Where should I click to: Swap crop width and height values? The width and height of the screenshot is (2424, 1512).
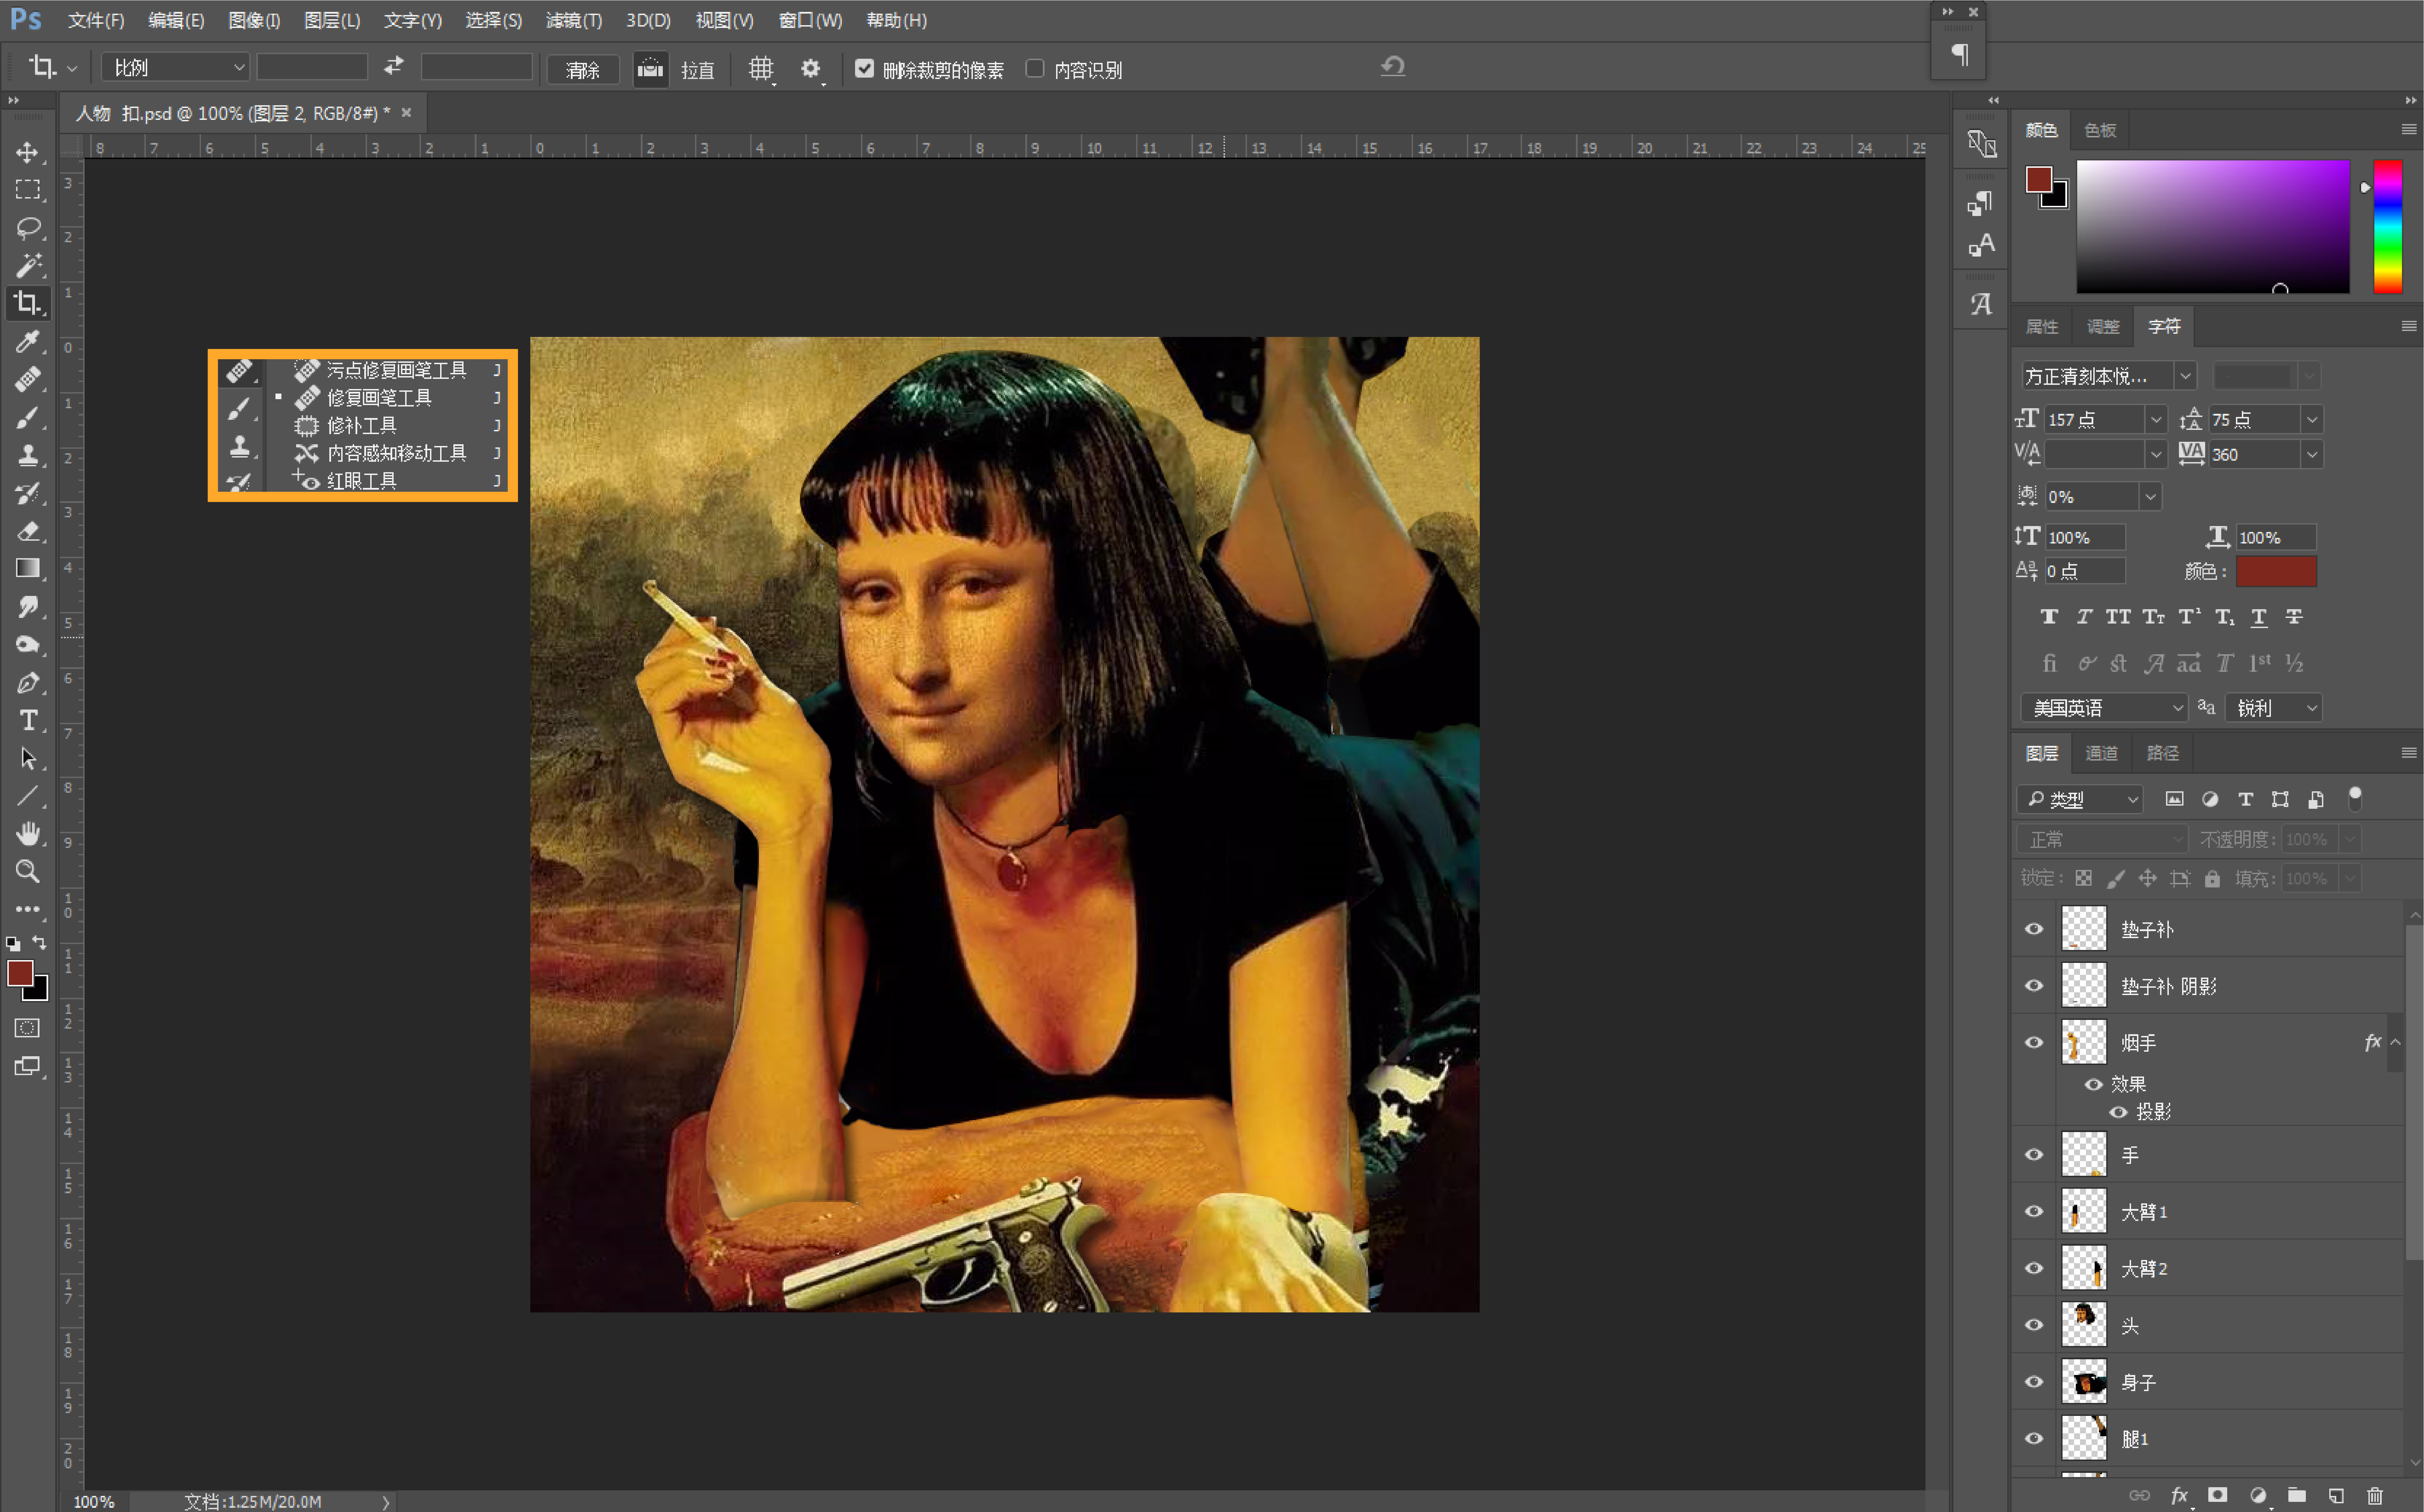coord(394,66)
